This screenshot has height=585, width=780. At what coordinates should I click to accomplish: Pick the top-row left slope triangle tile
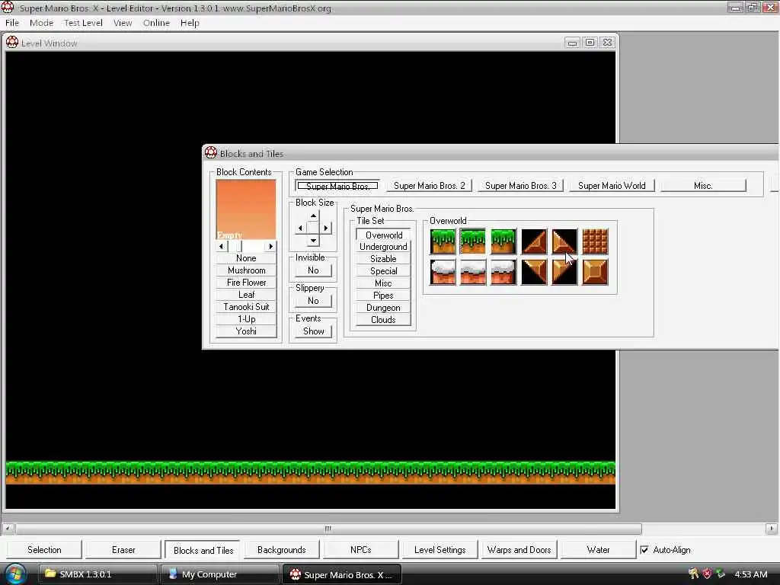tap(534, 241)
